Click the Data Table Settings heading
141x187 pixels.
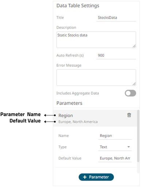pos(78,6)
